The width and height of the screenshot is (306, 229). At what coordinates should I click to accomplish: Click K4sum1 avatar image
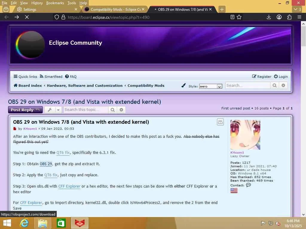pos(245,135)
